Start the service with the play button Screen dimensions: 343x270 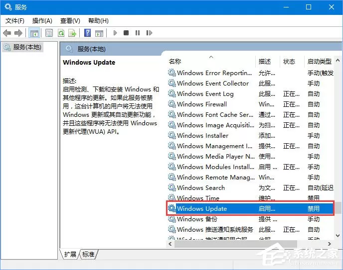pos(115,33)
